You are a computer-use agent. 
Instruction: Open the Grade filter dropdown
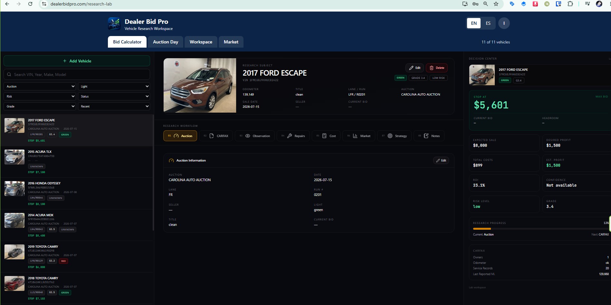[x=40, y=106]
